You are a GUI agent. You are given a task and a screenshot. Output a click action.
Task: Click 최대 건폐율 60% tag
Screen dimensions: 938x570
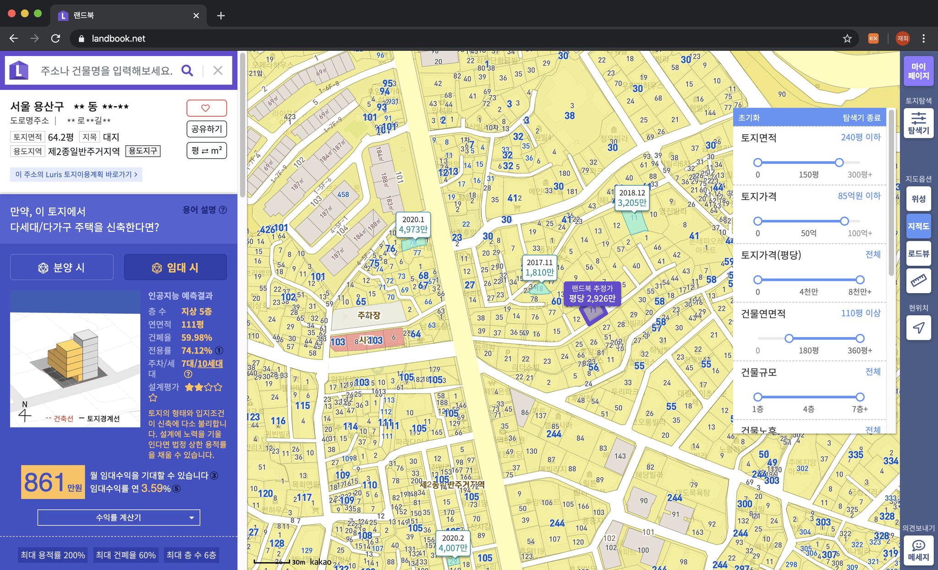126,555
